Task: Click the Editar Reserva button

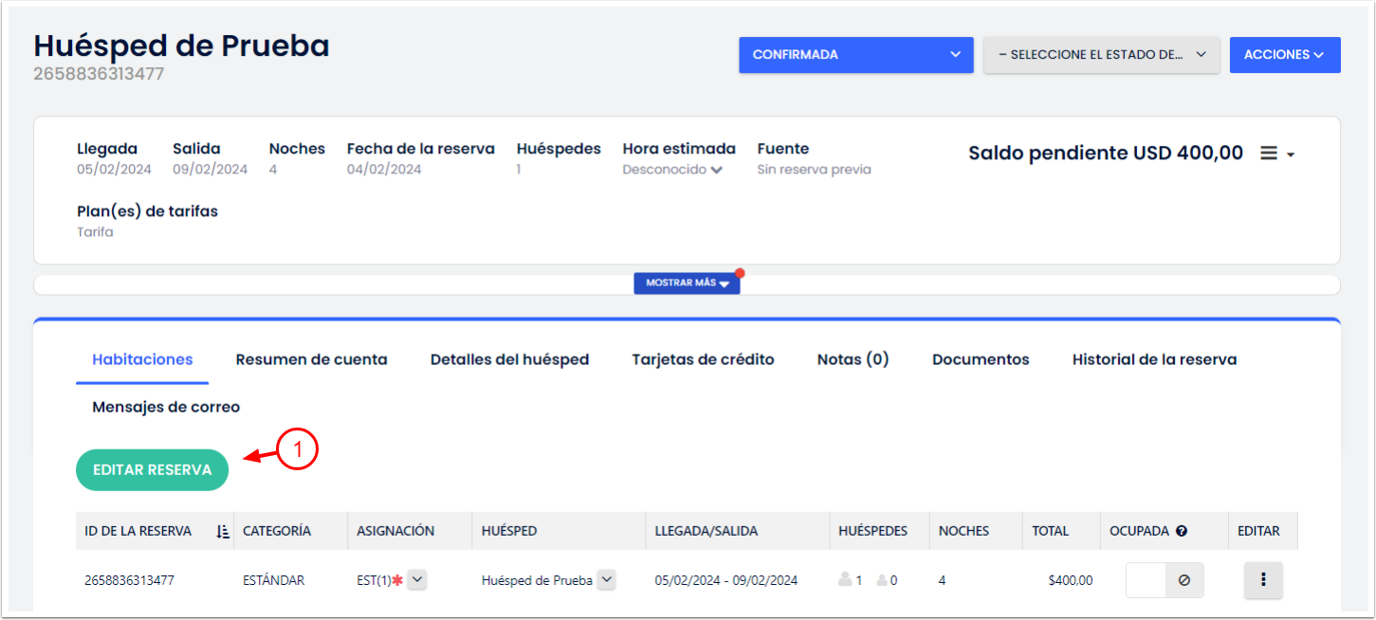Action: (152, 469)
